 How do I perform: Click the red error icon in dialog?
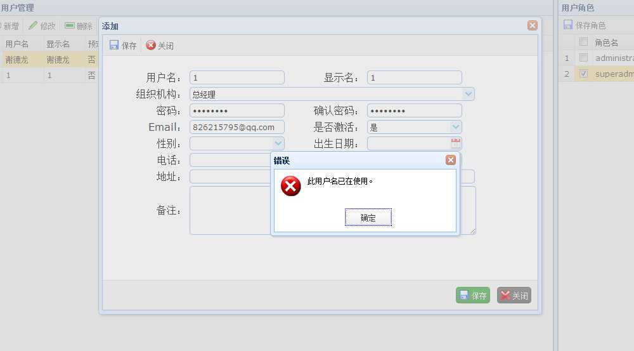[x=291, y=186]
